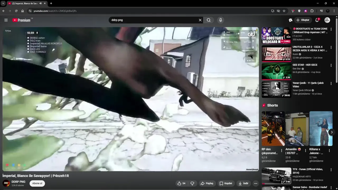Open the DDRP PNG channel name

click(18, 182)
